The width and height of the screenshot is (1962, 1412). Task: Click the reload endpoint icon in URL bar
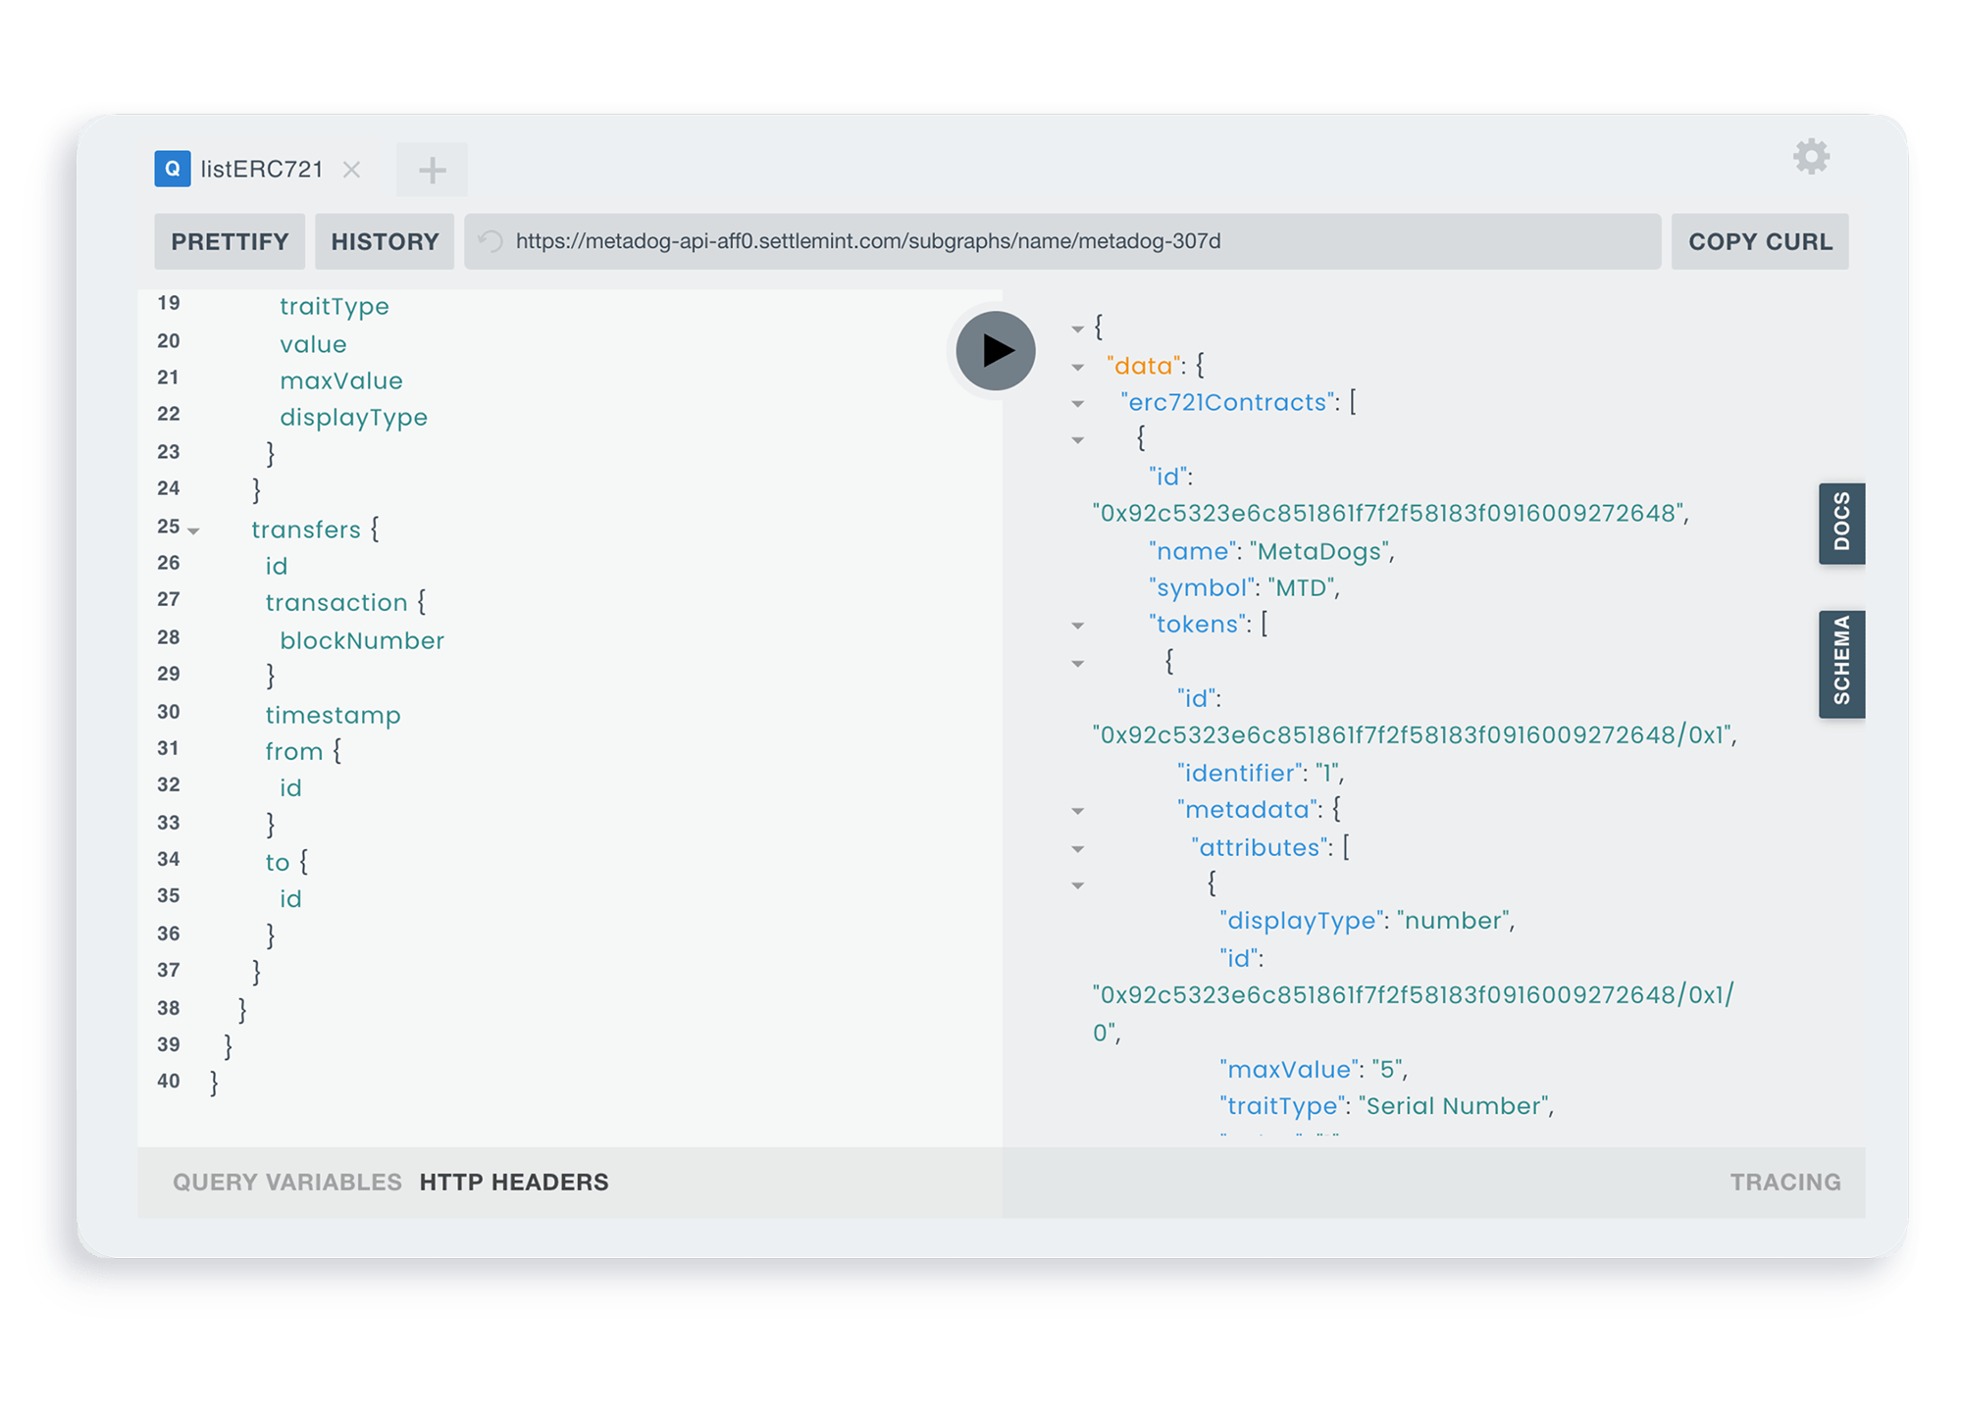tap(490, 241)
